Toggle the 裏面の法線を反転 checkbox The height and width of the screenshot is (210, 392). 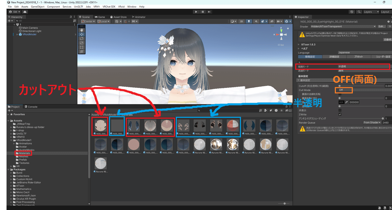pyautogui.click(x=340, y=94)
